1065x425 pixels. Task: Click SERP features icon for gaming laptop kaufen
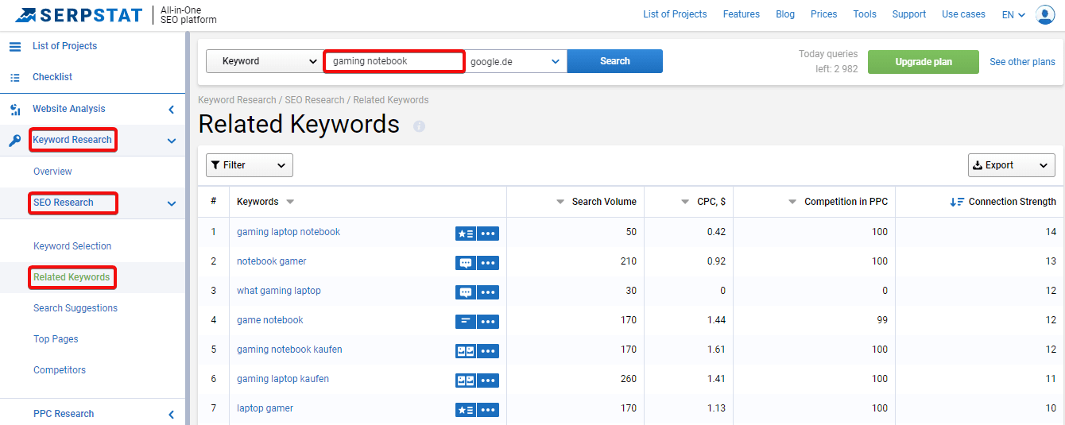point(466,381)
